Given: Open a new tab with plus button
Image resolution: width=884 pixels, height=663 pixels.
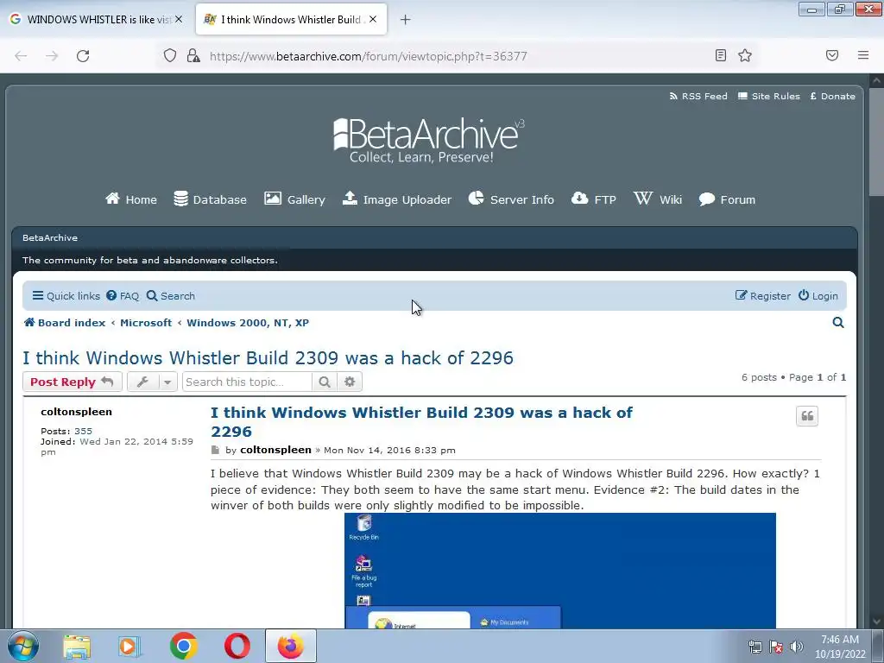Looking at the screenshot, I should 405,20.
